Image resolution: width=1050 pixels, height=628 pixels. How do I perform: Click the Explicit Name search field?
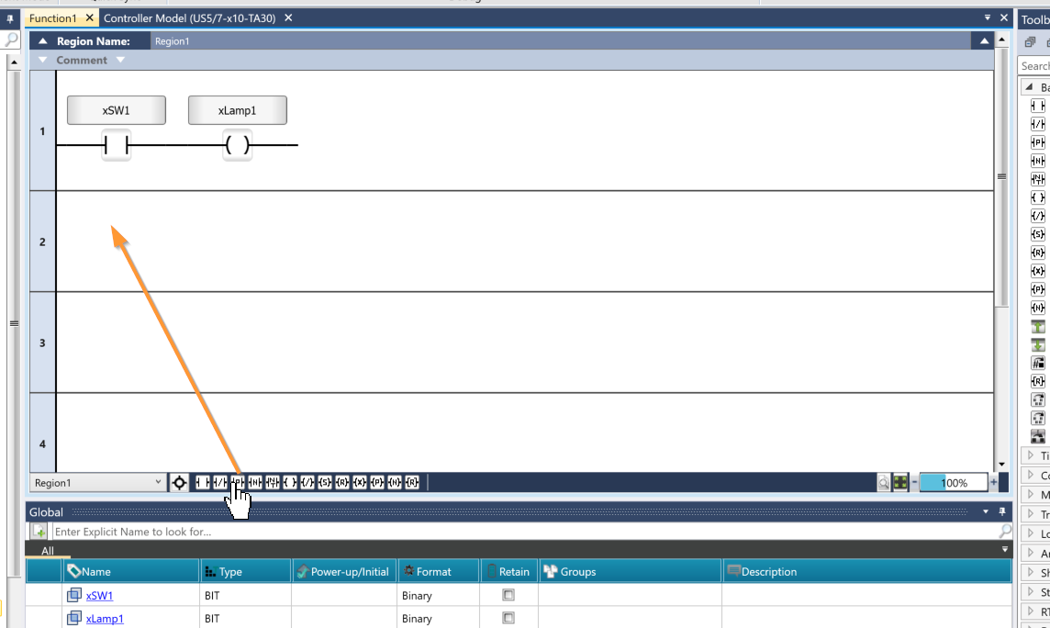coord(523,532)
